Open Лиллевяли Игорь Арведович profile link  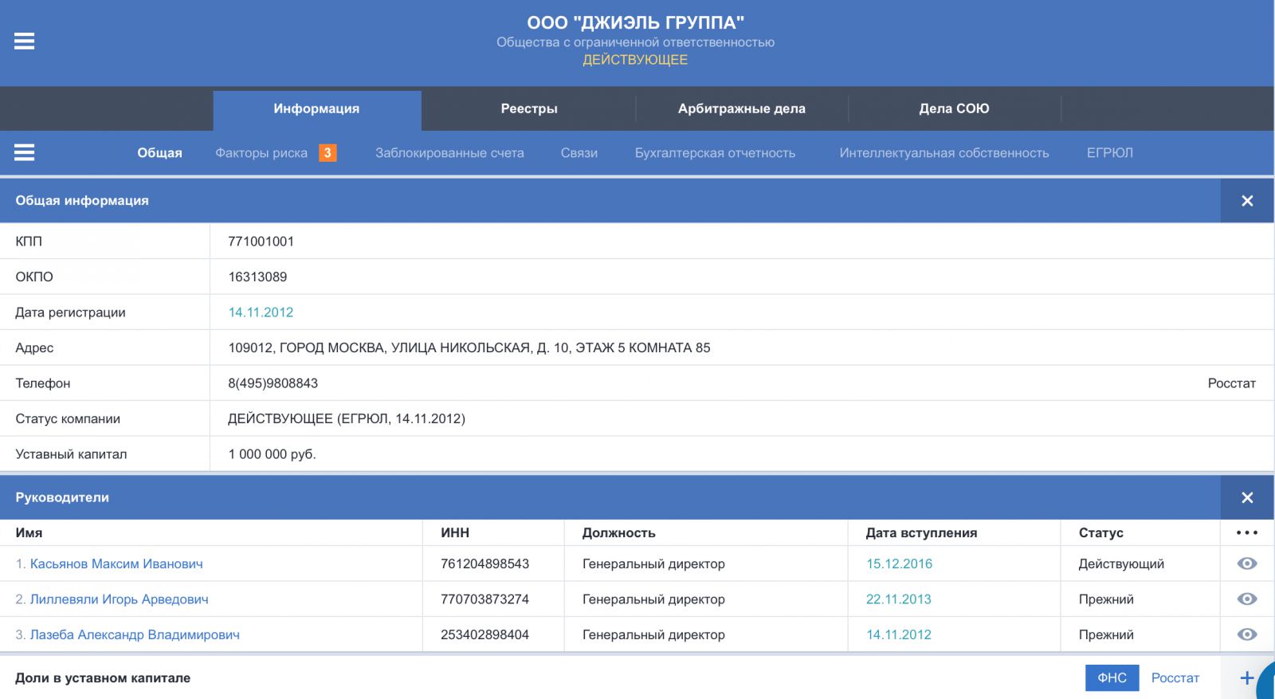pos(119,599)
